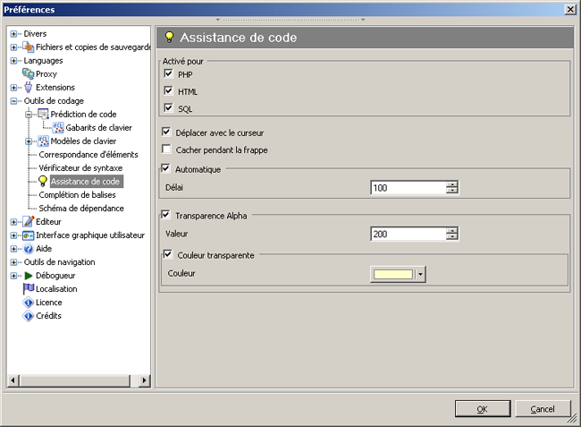Screen dimensions: 581x427
Task: Click the yellow Couleur swatch
Action: (392, 274)
